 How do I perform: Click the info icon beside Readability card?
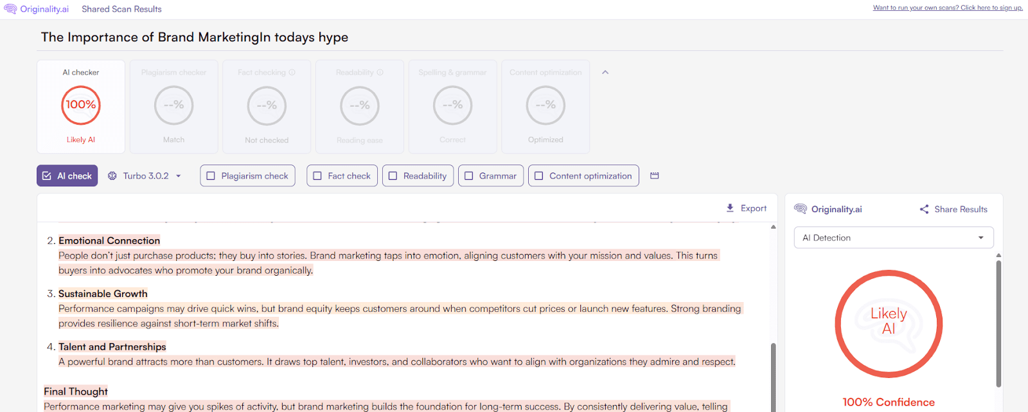coord(380,73)
